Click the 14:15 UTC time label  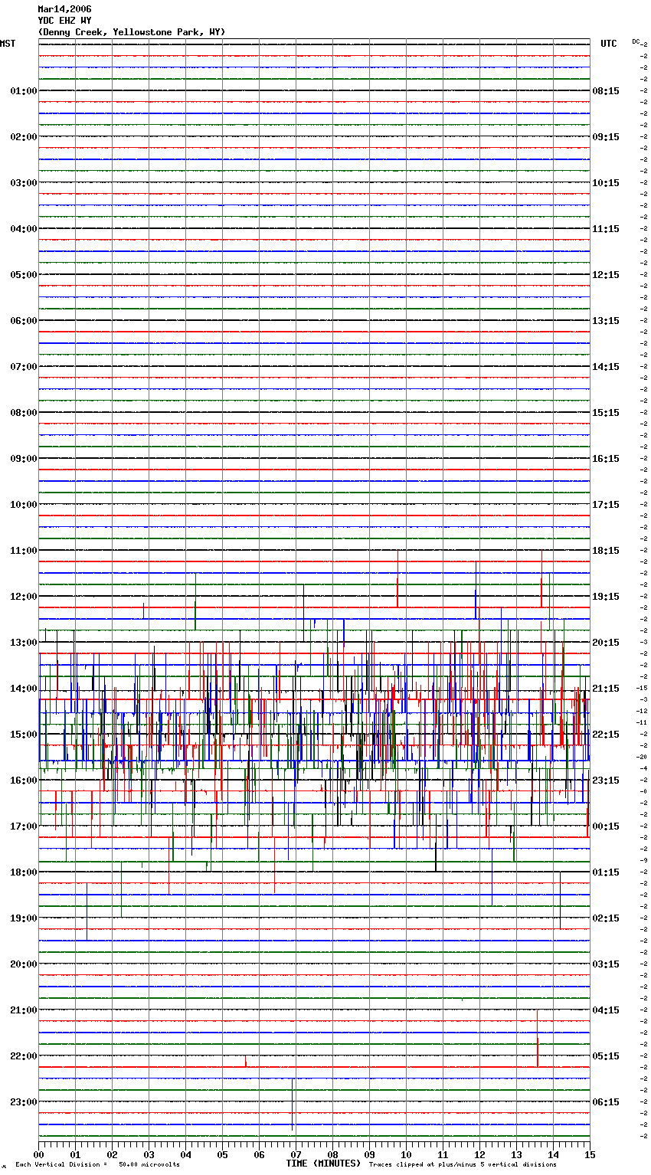[x=606, y=367]
